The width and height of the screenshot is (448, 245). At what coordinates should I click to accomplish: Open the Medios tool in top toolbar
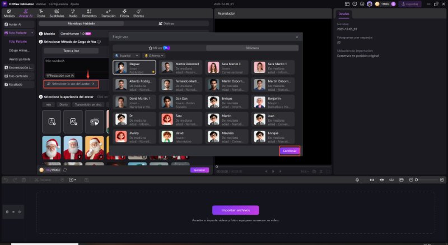coord(8,13)
